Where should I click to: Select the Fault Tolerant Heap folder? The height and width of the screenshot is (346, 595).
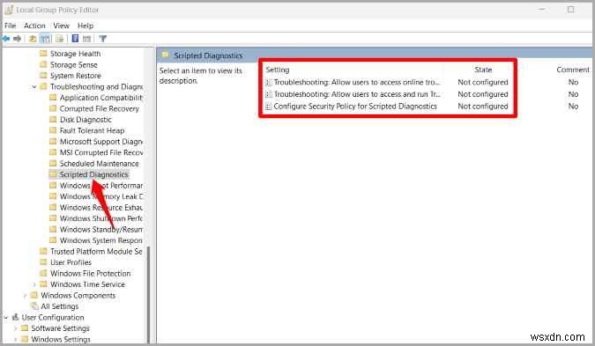pos(92,131)
